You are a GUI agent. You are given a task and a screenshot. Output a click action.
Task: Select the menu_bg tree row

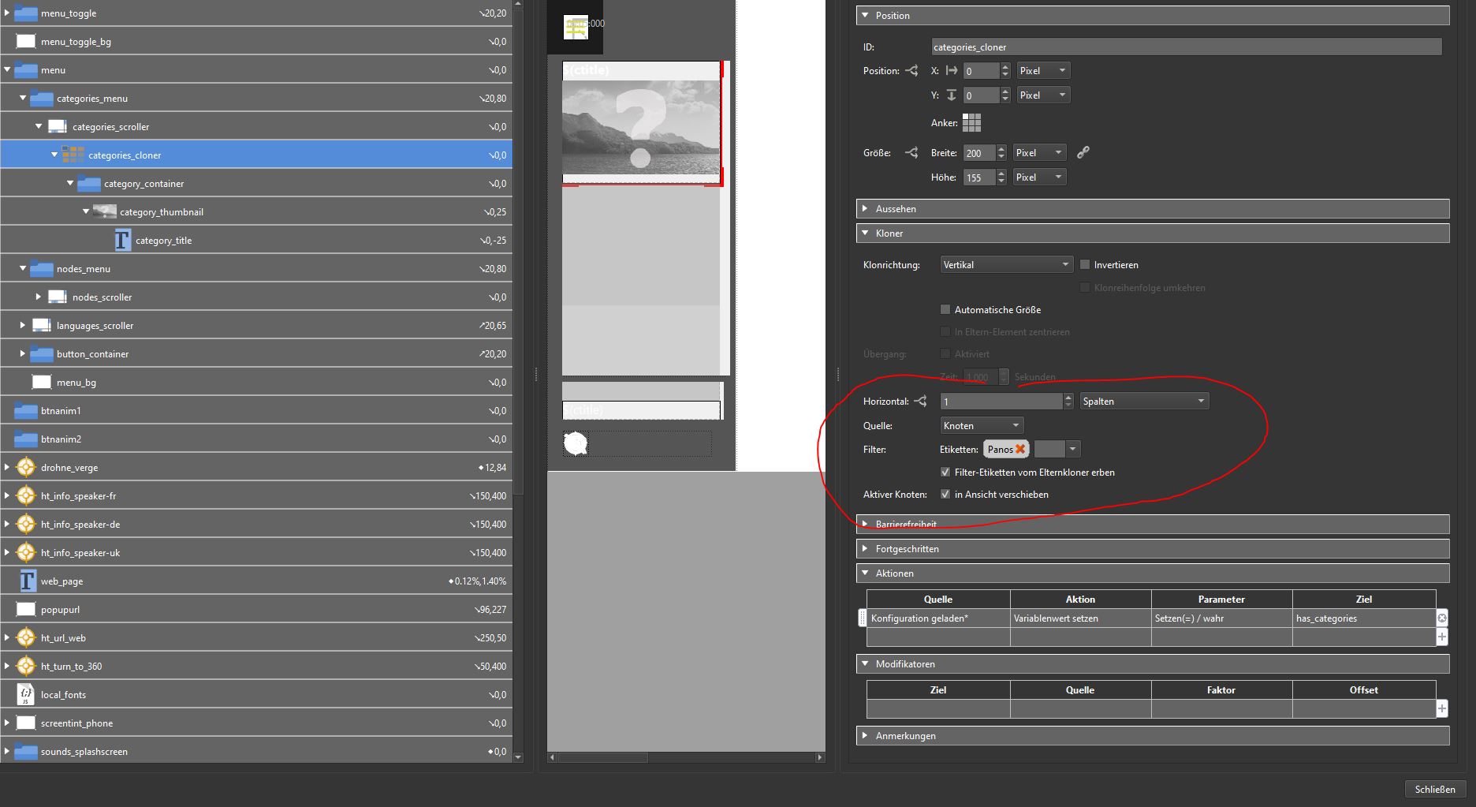click(x=256, y=382)
